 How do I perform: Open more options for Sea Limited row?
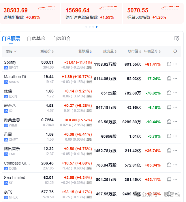coord(175,180)
